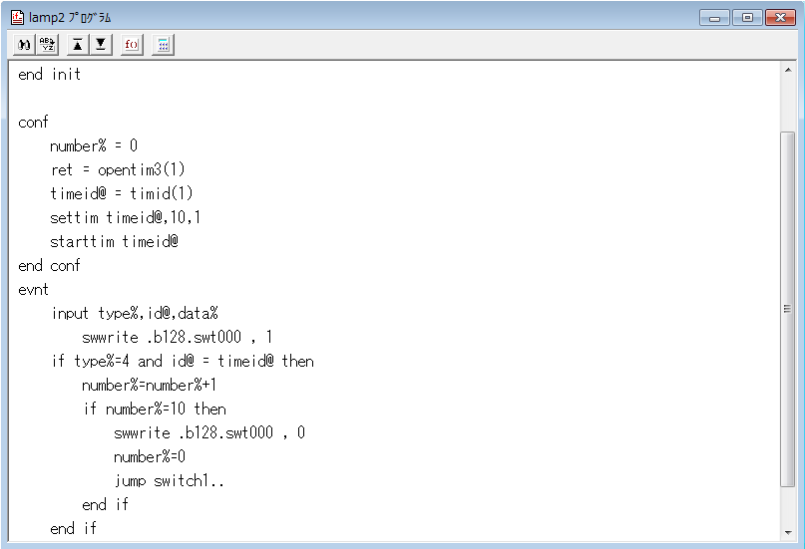Viewport: 805px width, 549px height.
Task: Click the scrollbar up arrow
Action: click(x=787, y=71)
